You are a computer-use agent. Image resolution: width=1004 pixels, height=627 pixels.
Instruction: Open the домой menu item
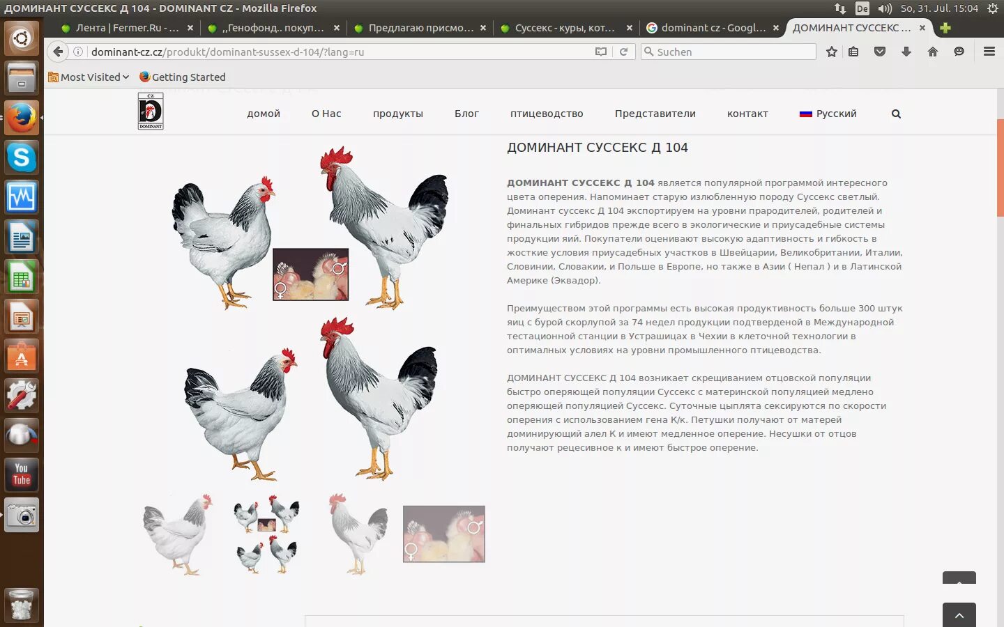click(264, 114)
